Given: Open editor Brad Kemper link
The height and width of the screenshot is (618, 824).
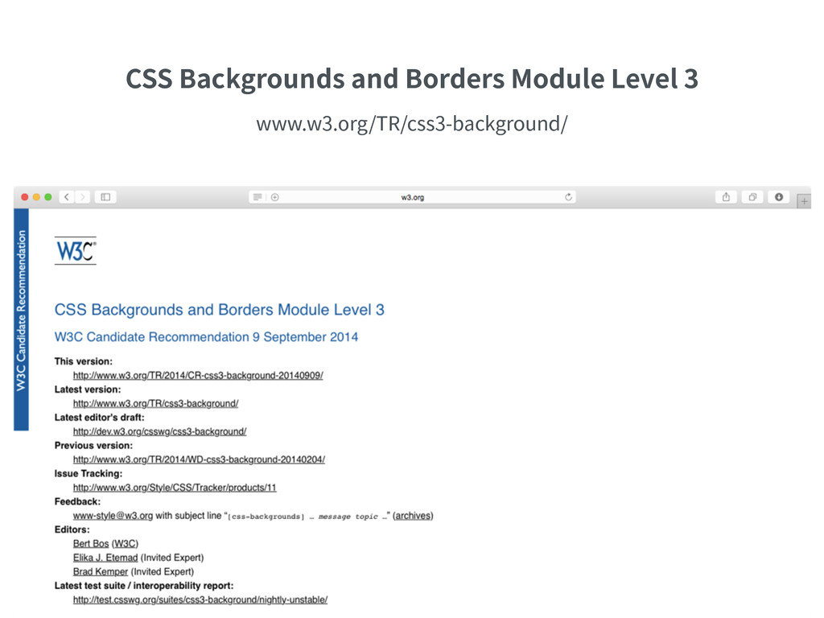Looking at the screenshot, I should coord(101,571).
